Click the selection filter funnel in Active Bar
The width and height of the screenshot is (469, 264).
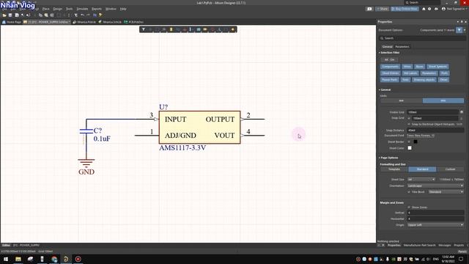[144, 29]
